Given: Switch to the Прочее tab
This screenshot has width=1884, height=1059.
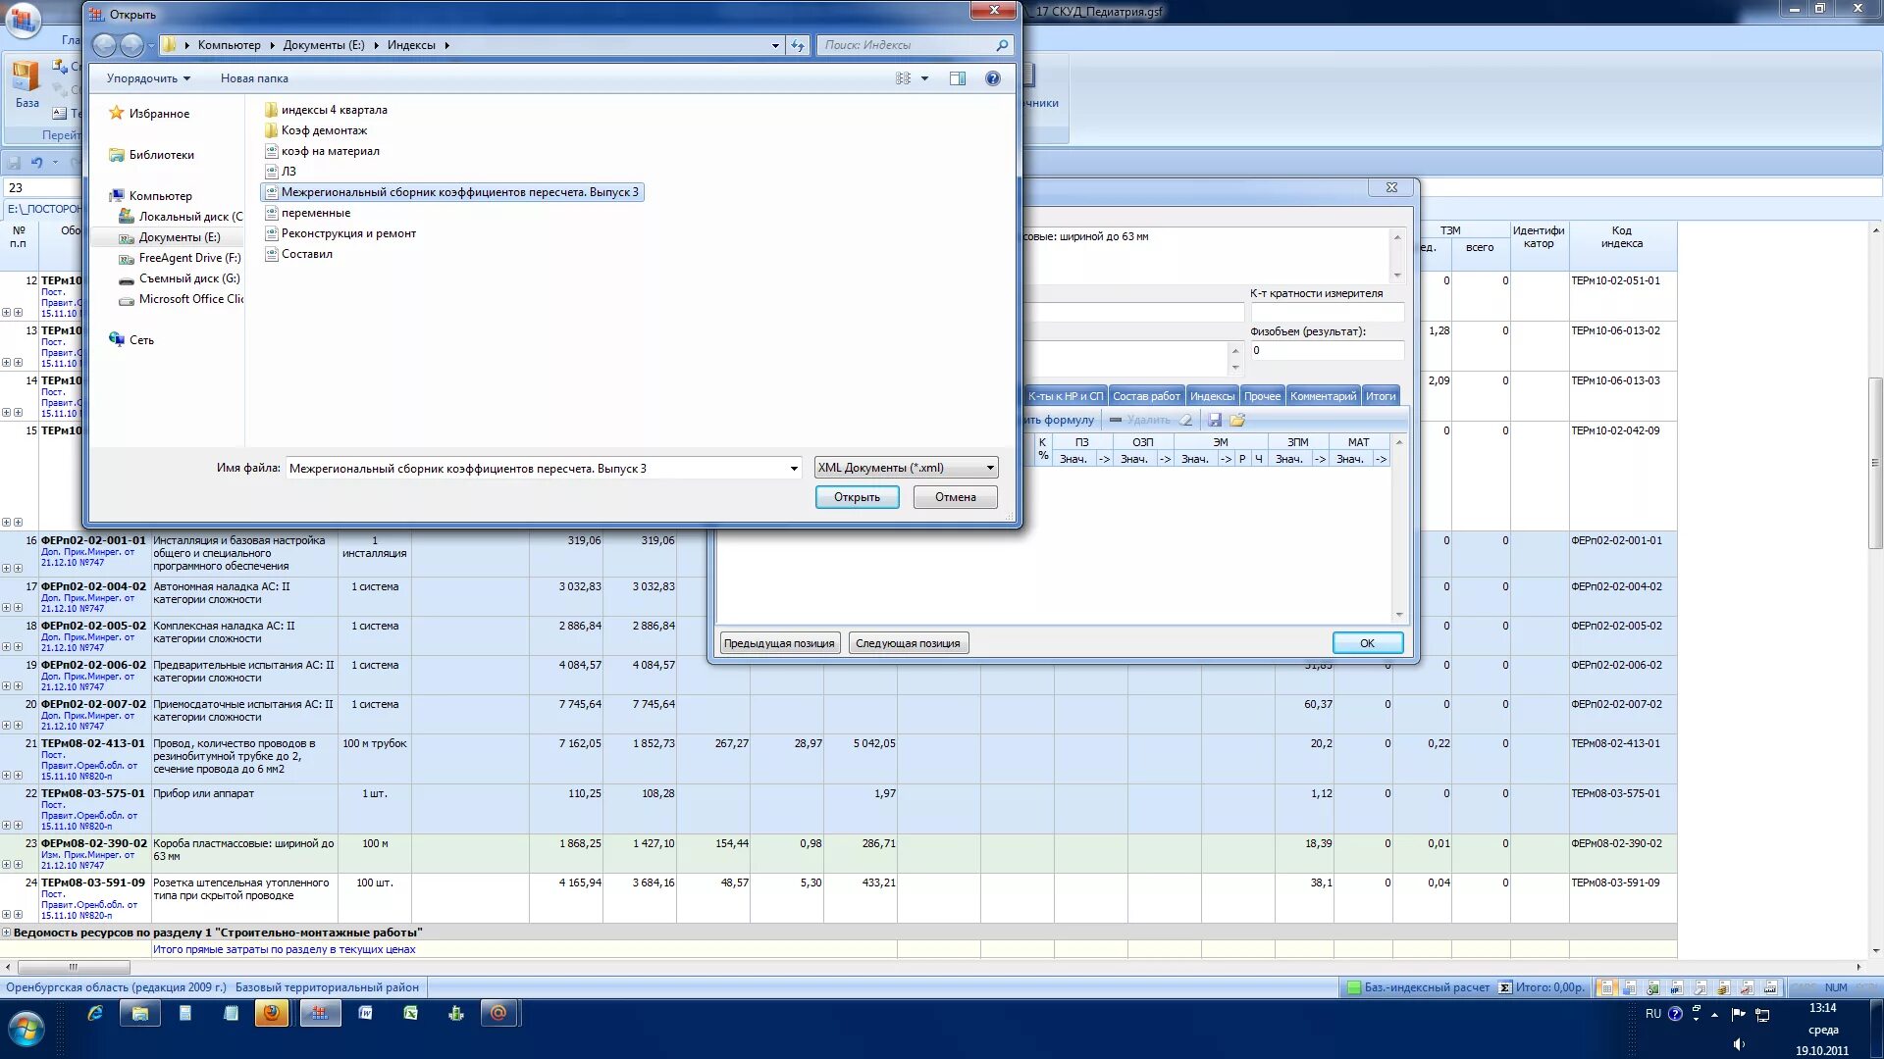Looking at the screenshot, I should point(1262,396).
